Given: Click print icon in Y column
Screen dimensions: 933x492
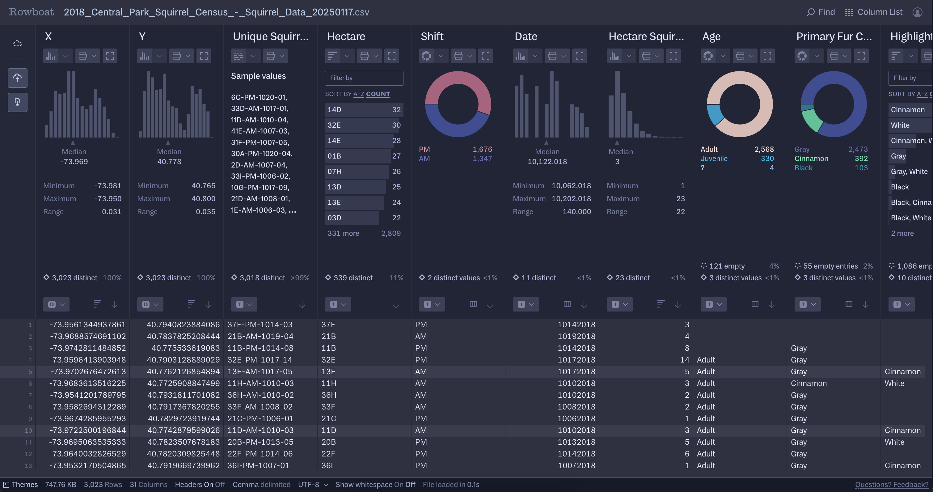Looking at the screenshot, I should 177,56.
